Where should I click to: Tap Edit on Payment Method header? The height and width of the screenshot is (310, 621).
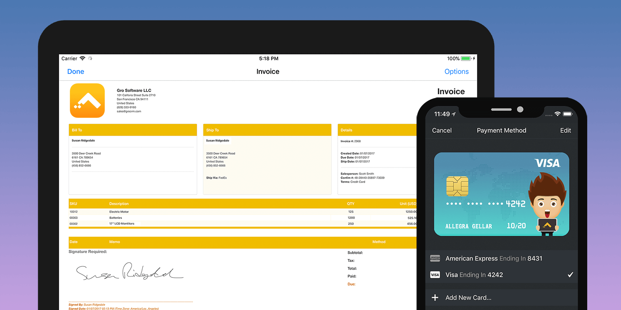(x=565, y=131)
